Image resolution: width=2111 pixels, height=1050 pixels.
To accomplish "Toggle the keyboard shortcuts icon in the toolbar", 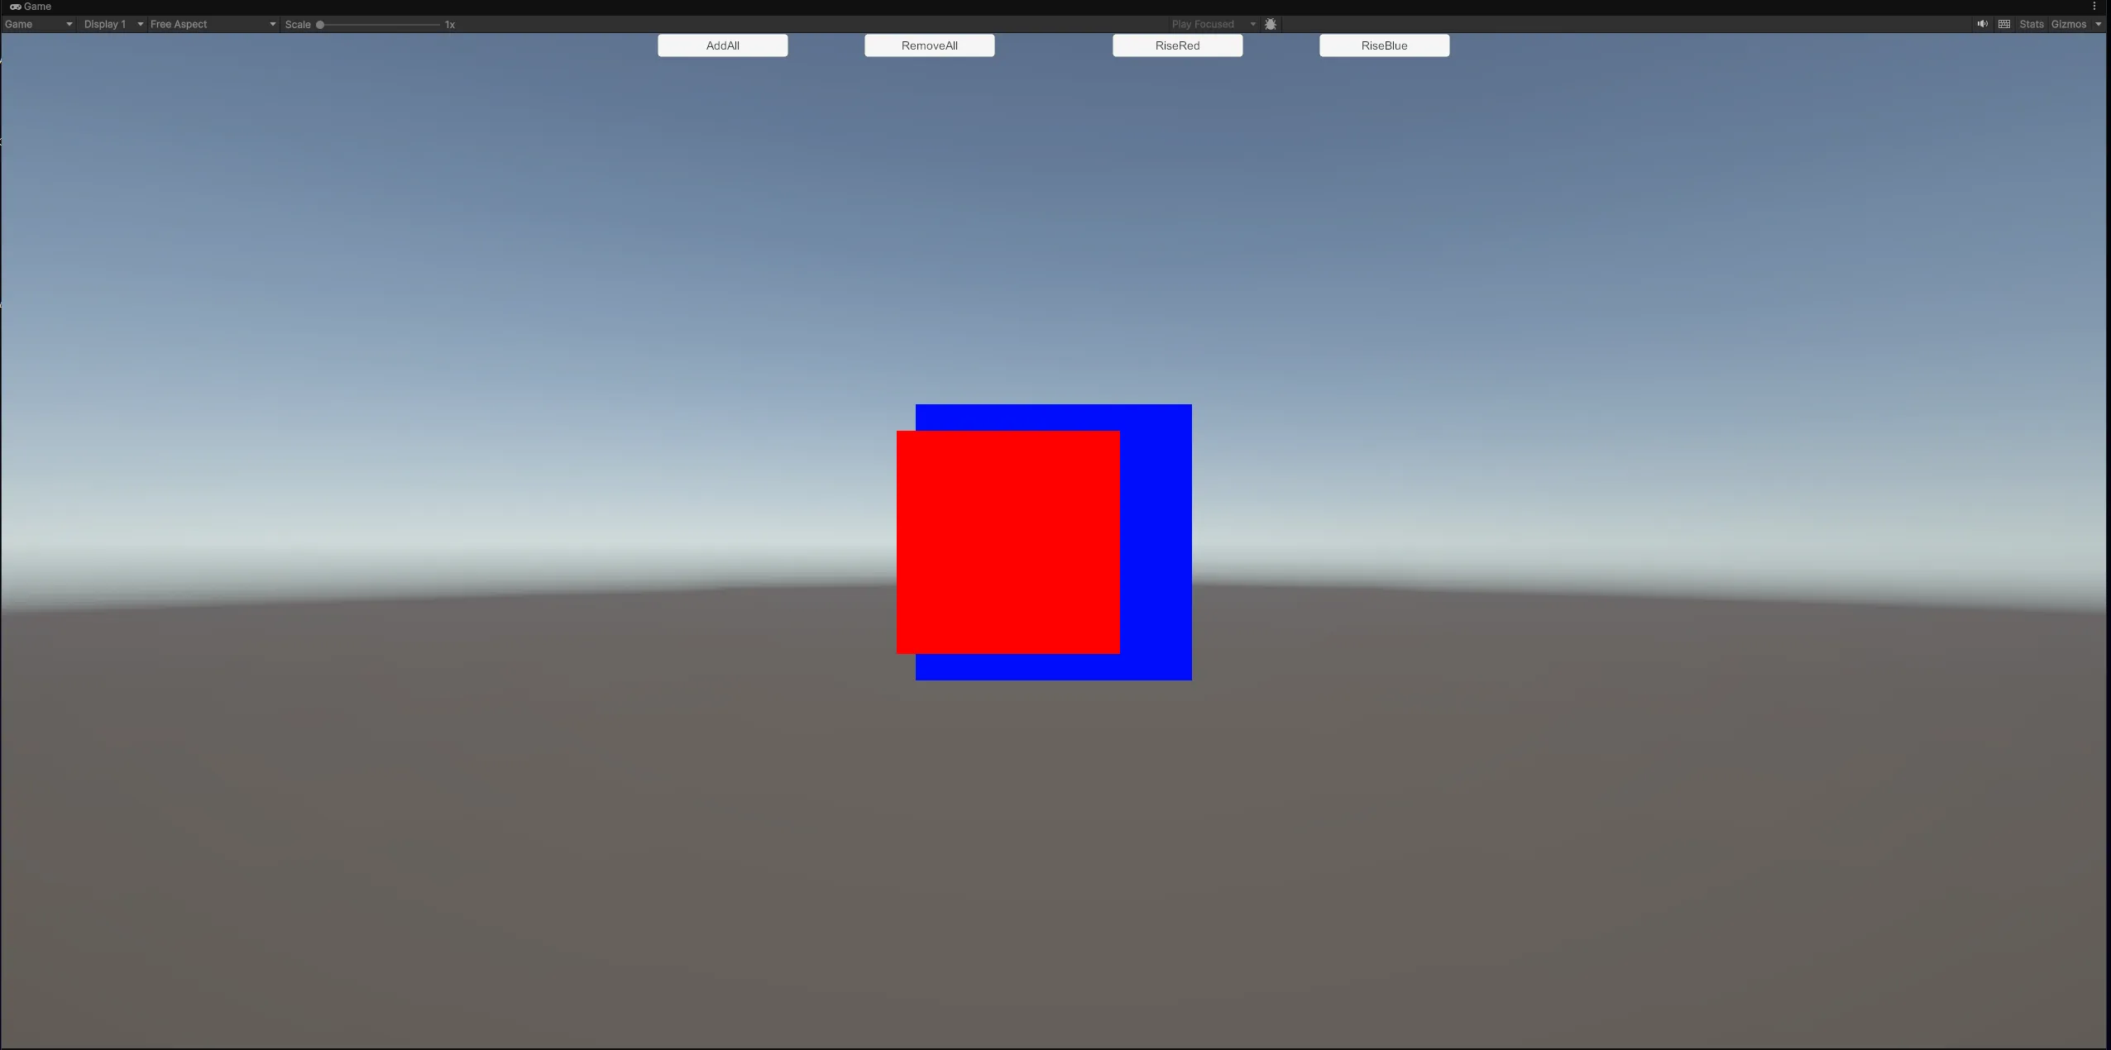I will tap(2003, 24).
